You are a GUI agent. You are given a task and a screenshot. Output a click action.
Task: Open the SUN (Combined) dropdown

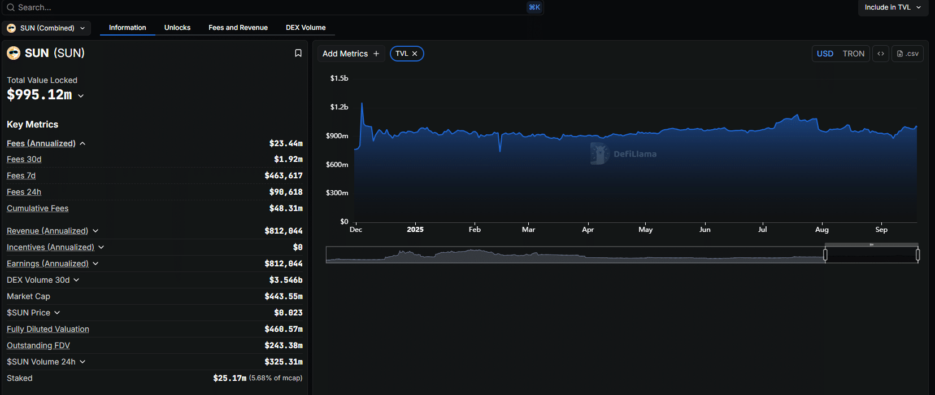[x=46, y=28]
